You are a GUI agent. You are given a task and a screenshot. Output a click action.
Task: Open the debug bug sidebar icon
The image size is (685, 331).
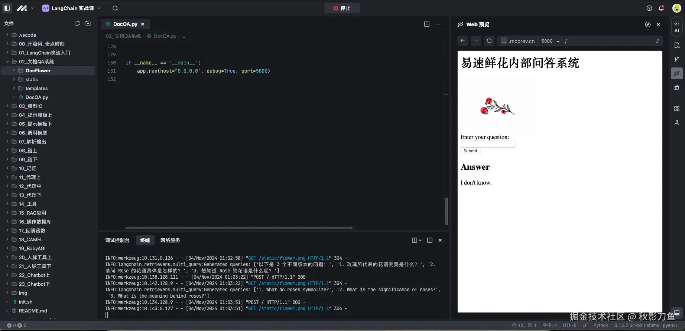click(x=677, y=87)
